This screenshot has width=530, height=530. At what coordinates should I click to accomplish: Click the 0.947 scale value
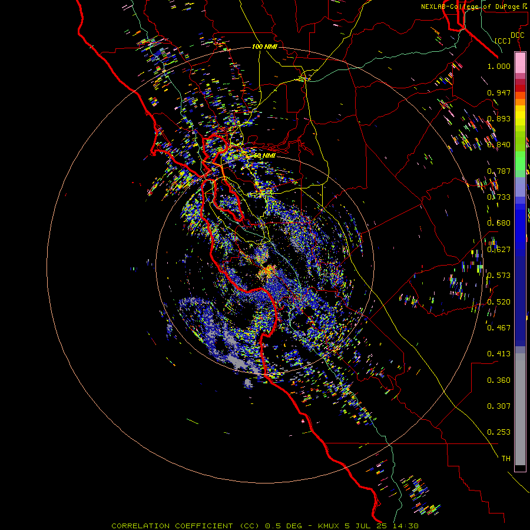click(499, 92)
